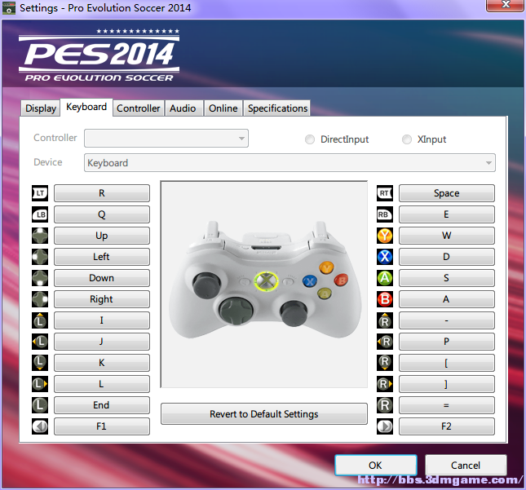Click the LT trigger icon
This screenshot has width=526, height=490.
pyautogui.click(x=40, y=193)
